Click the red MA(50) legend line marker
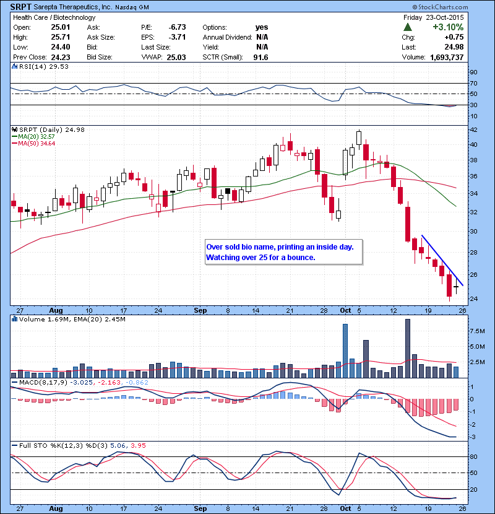 14,143
